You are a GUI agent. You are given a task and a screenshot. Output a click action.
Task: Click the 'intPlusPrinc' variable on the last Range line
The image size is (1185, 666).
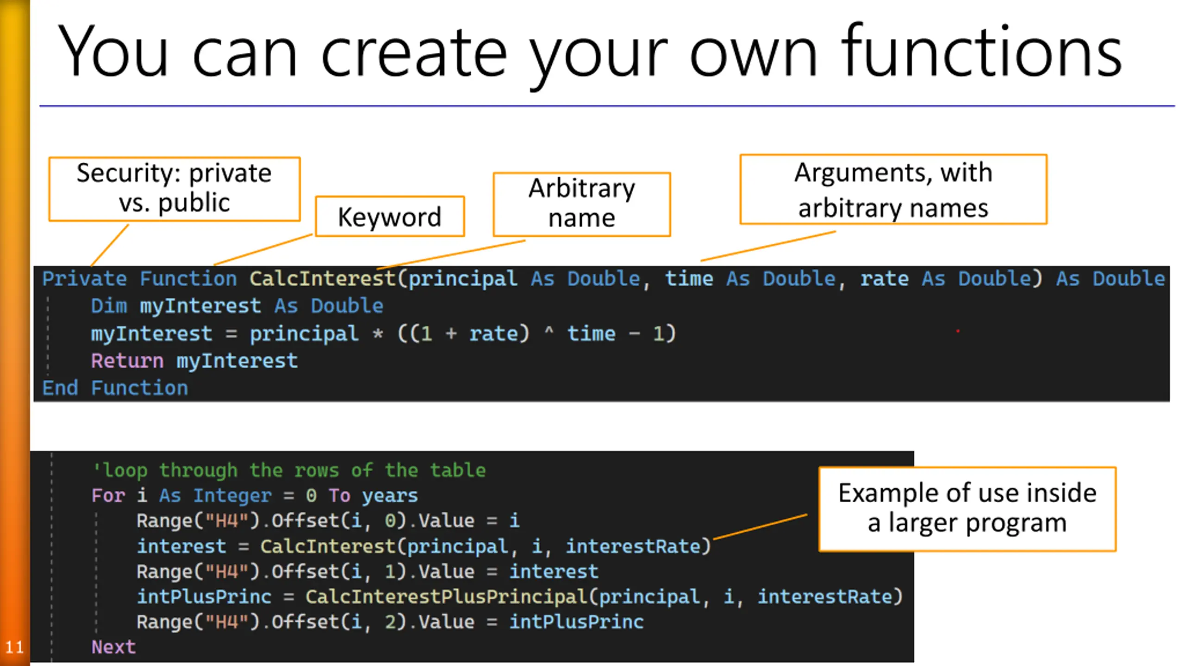(x=576, y=622)
